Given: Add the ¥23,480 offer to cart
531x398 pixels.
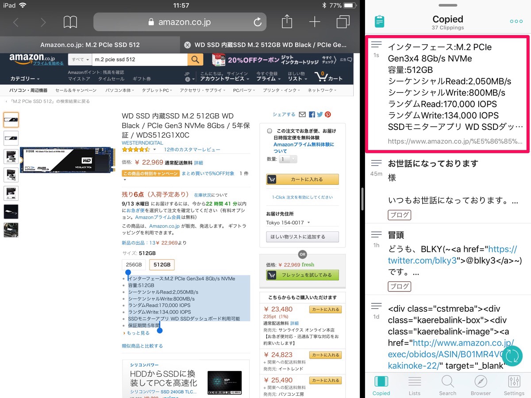Looking at the screenshot, I should click(x=325, y=310).
